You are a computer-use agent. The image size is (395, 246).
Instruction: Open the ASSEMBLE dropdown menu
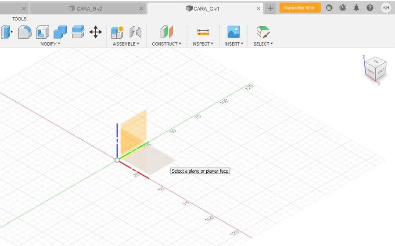126,43
